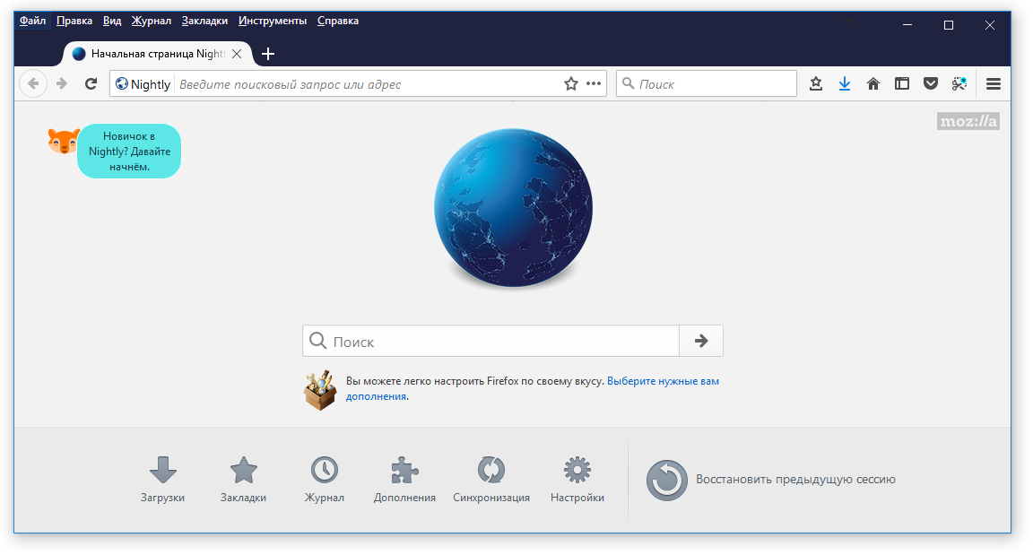
Task: Open Синхронизация shortcut
Action: pos(490,479)
